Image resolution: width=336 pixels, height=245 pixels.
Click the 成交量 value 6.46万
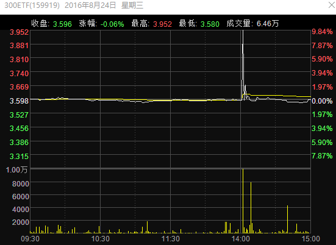coord(268,24)
